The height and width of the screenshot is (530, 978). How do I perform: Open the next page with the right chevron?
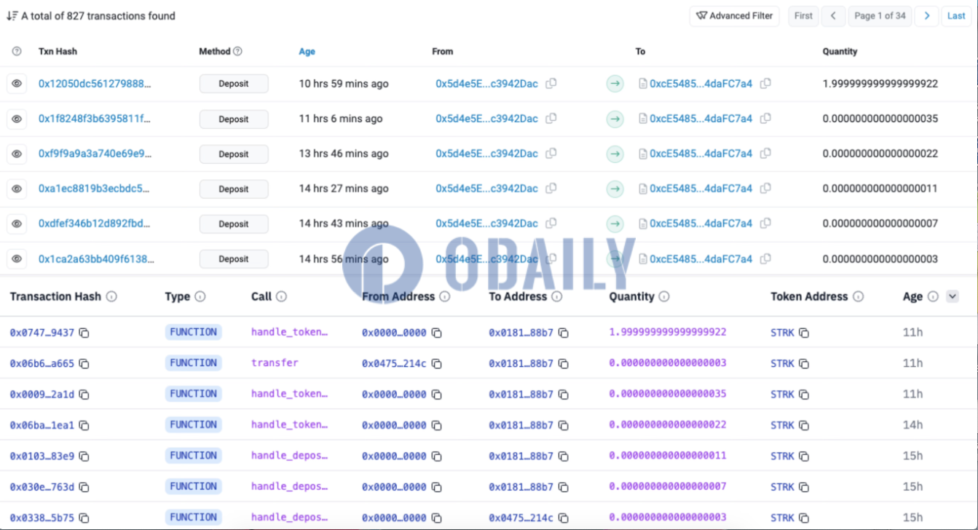(927, 15)
